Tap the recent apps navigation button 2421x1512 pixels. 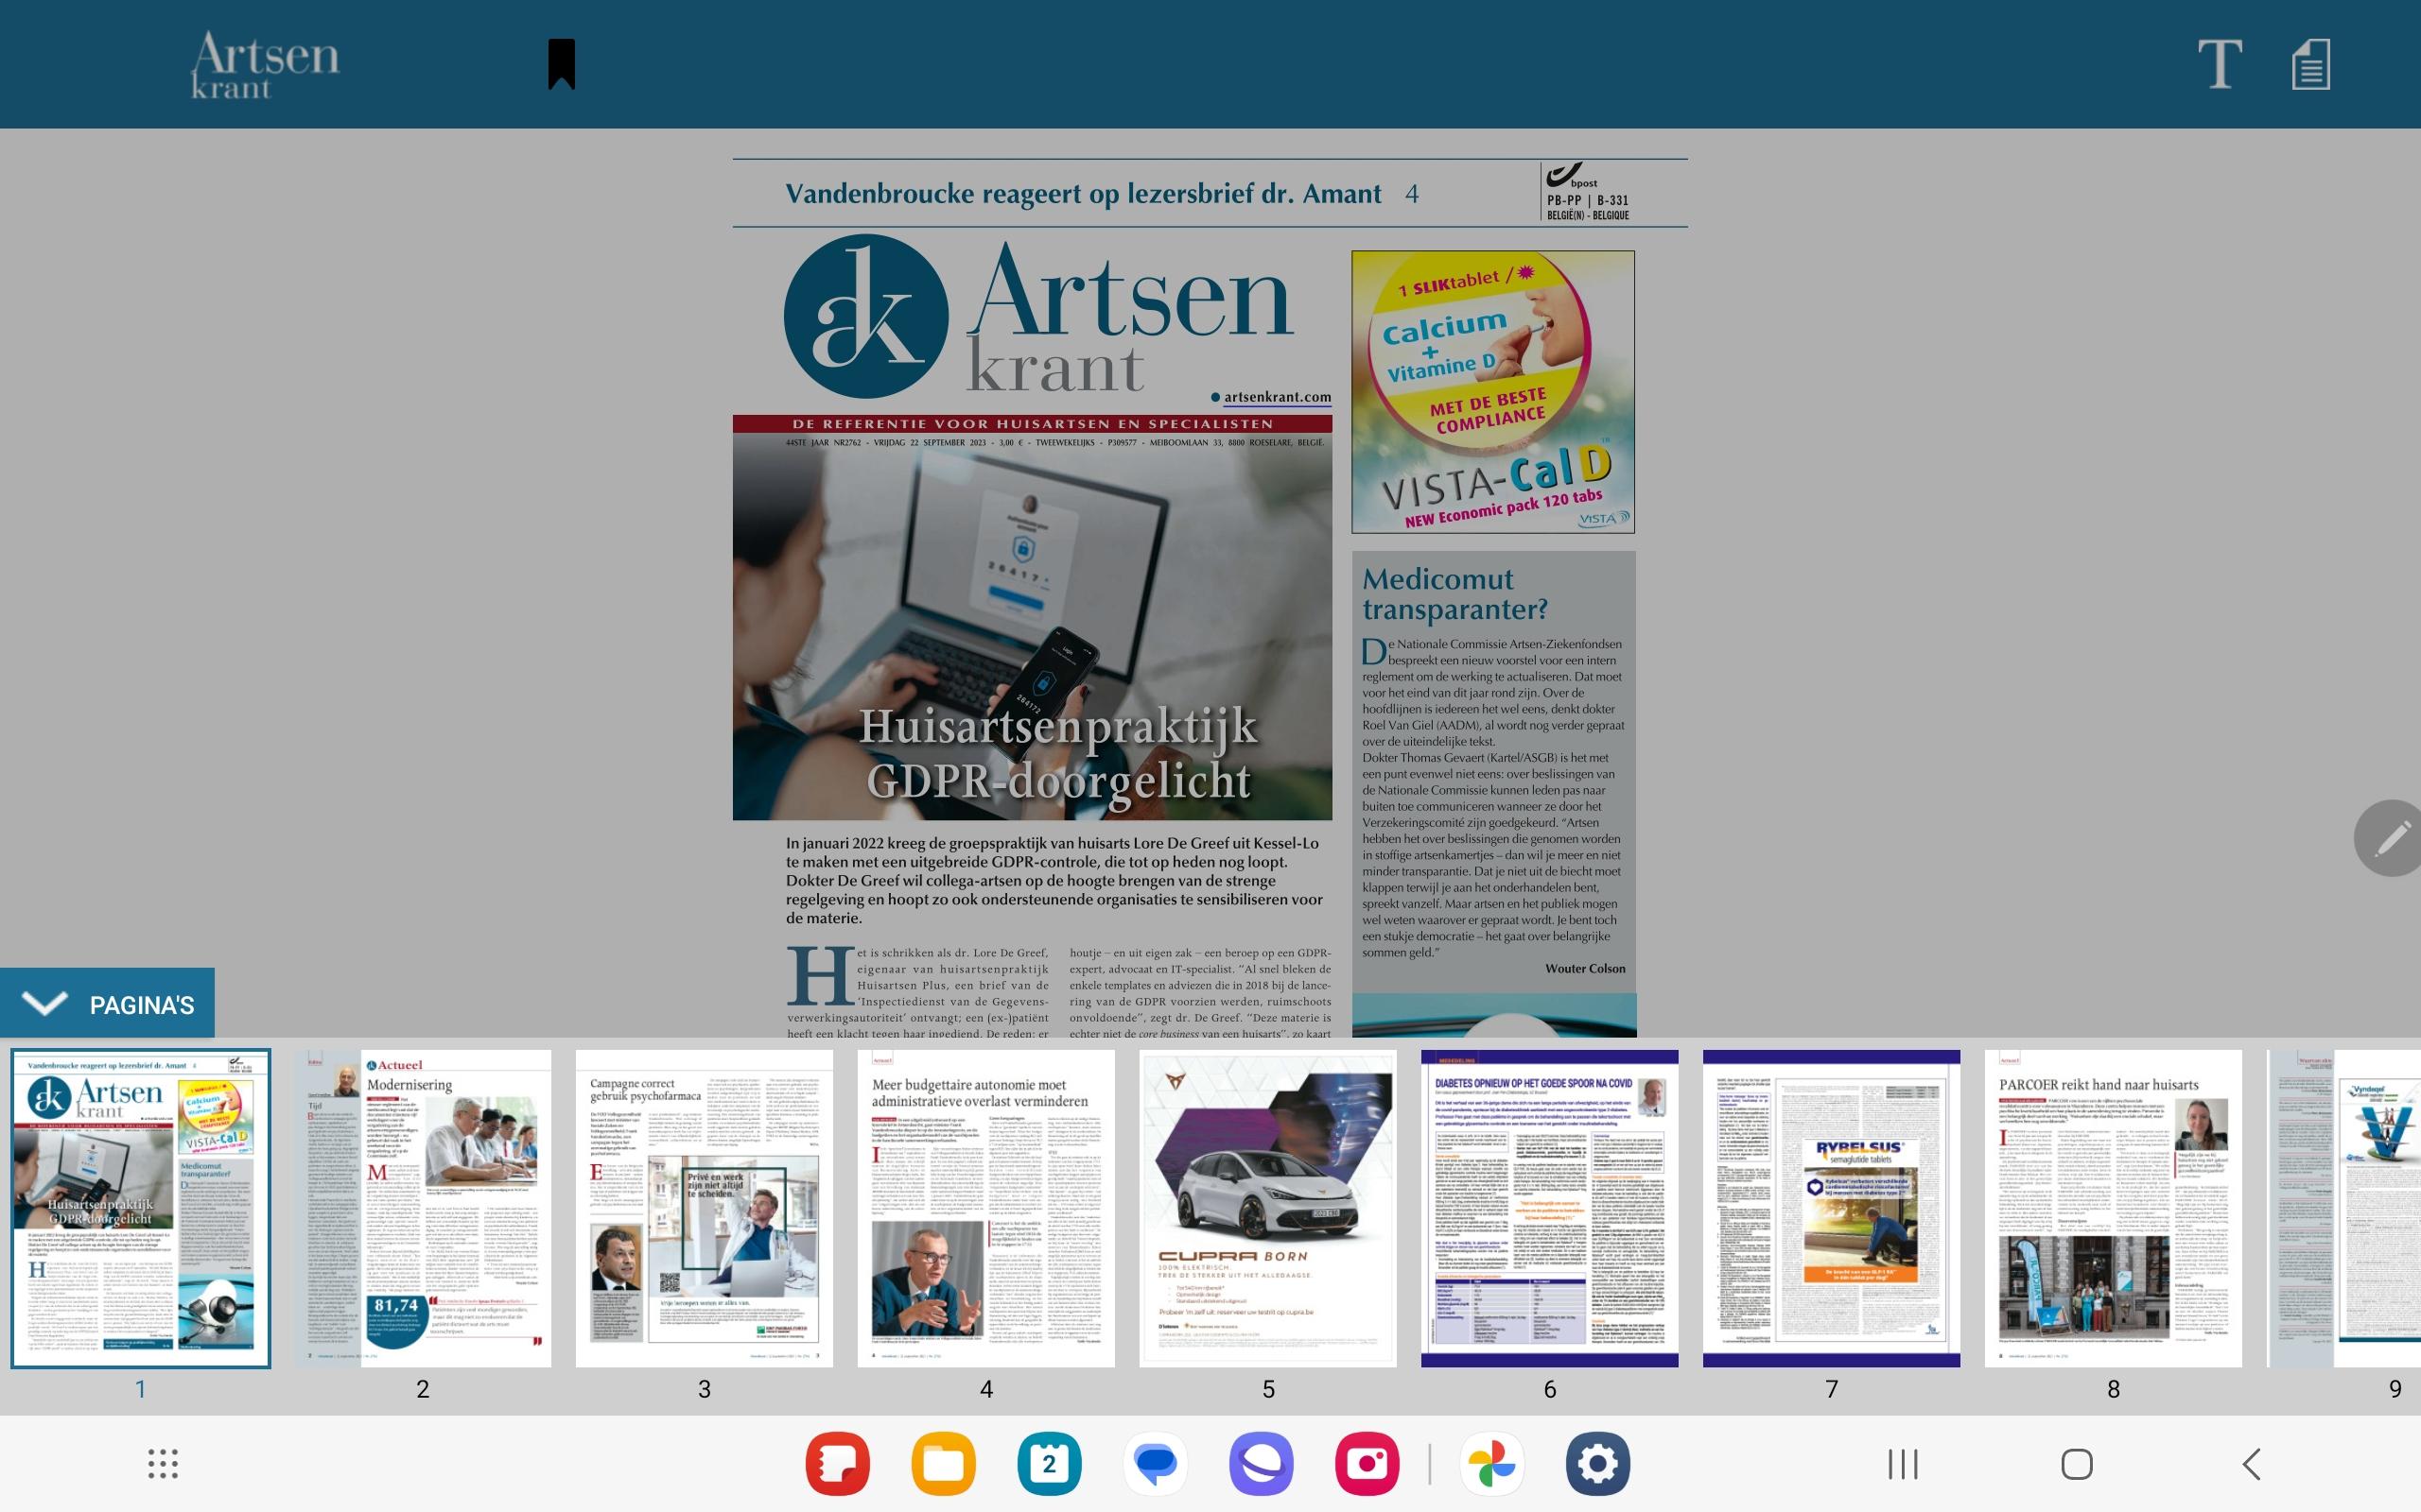[1903, 1464]
